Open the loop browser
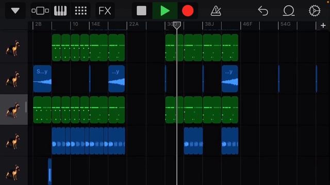Screen dimensions: 330x185 click(289, 10)
